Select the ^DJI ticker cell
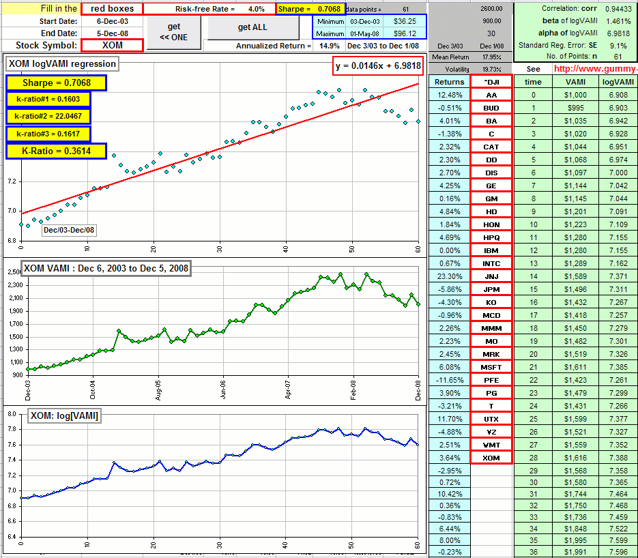The image size is (638, 558). 491,82
